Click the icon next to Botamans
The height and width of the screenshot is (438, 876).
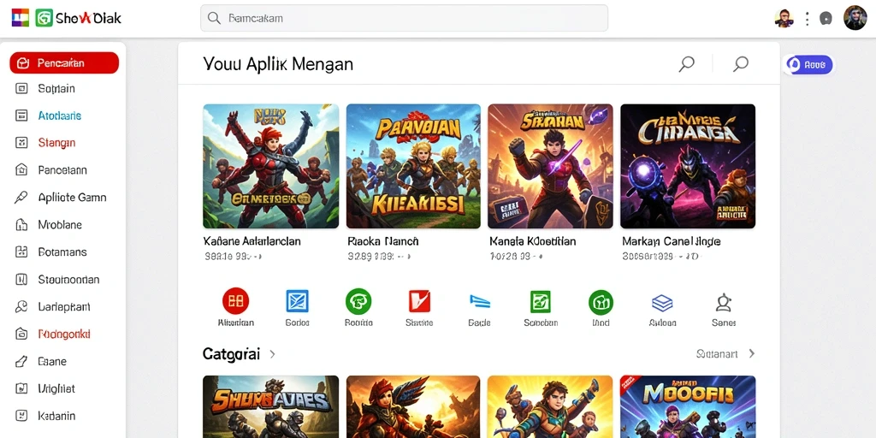(21, 252)
